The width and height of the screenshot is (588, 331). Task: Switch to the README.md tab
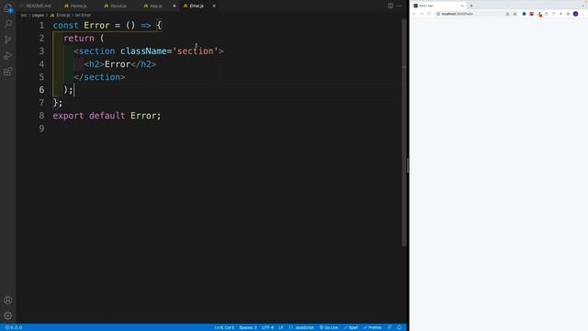point(38,6)
